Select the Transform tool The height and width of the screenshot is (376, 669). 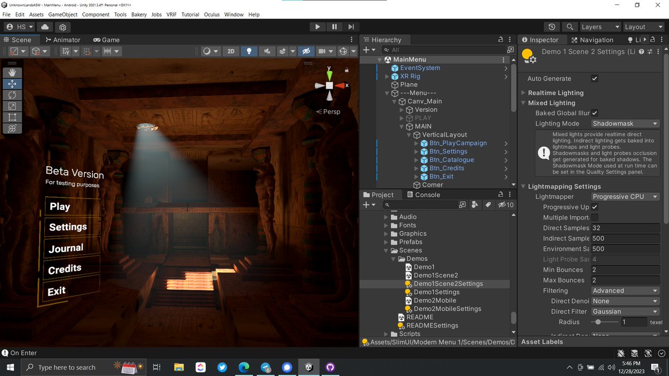click(x=12, y=128)
